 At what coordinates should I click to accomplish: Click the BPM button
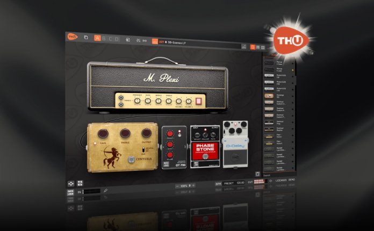click(x=218, y=183)
